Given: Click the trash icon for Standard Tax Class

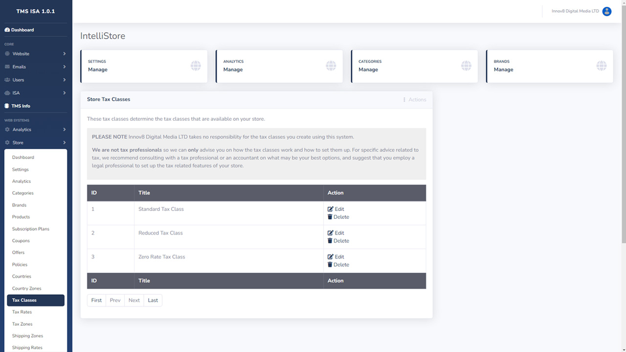Looking at the screenshot, I should [330, 217].
